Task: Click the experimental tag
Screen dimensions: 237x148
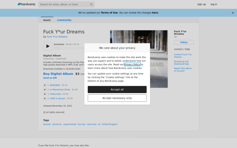Action: tap(70, 124)
